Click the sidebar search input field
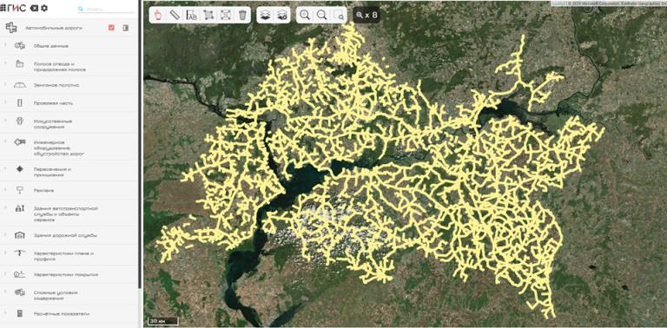The width and height of the screenshot is (667, 328). 106,9
